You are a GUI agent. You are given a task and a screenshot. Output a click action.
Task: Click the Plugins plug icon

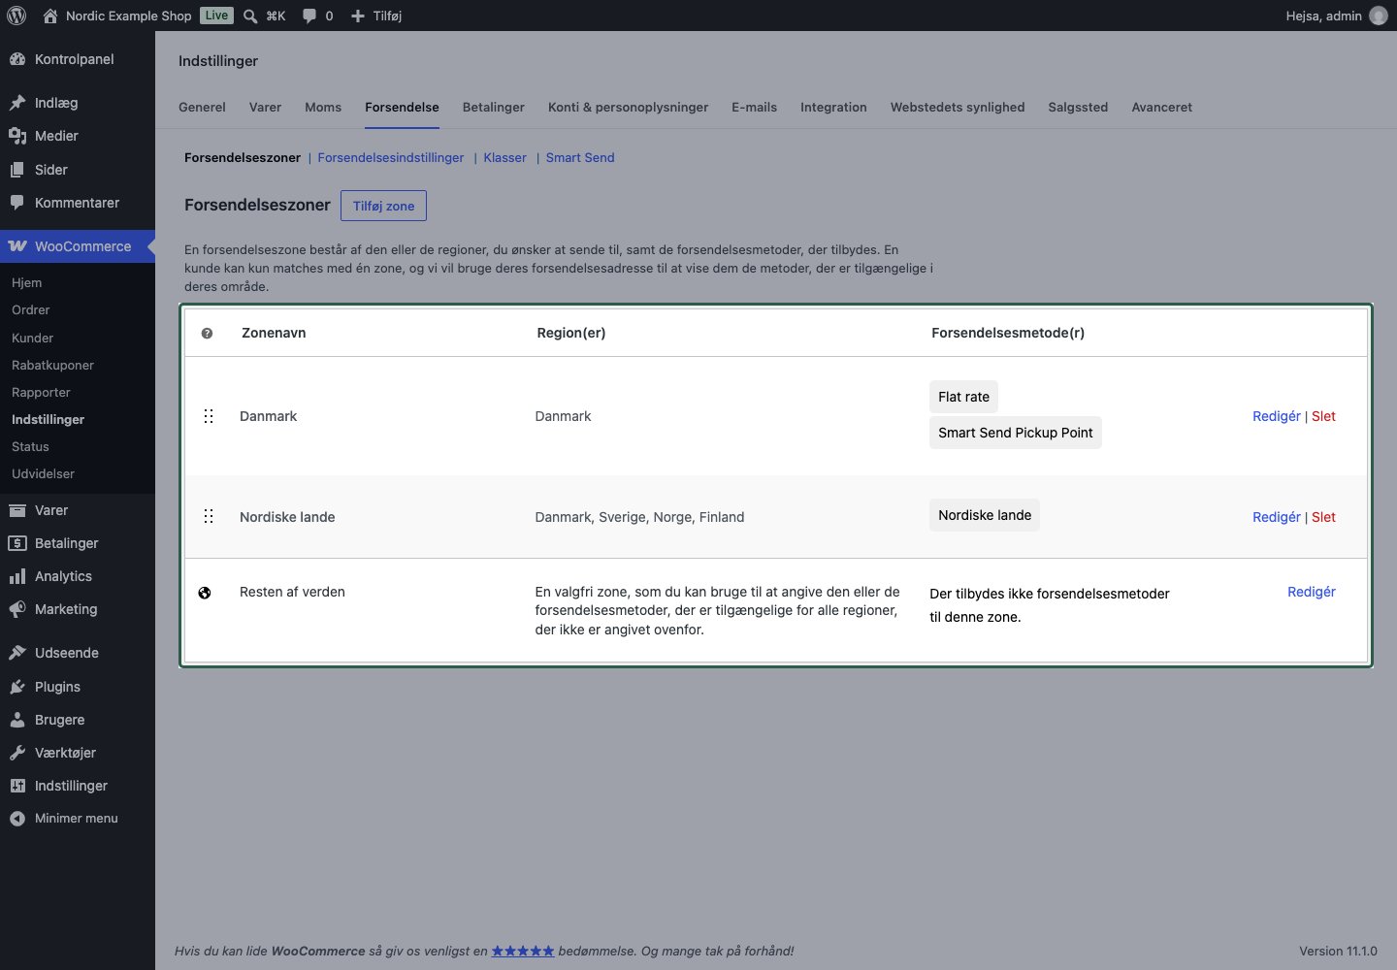[x=17, y=687]
